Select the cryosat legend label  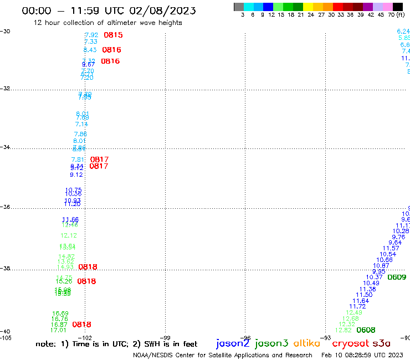(x=350, y=343)
